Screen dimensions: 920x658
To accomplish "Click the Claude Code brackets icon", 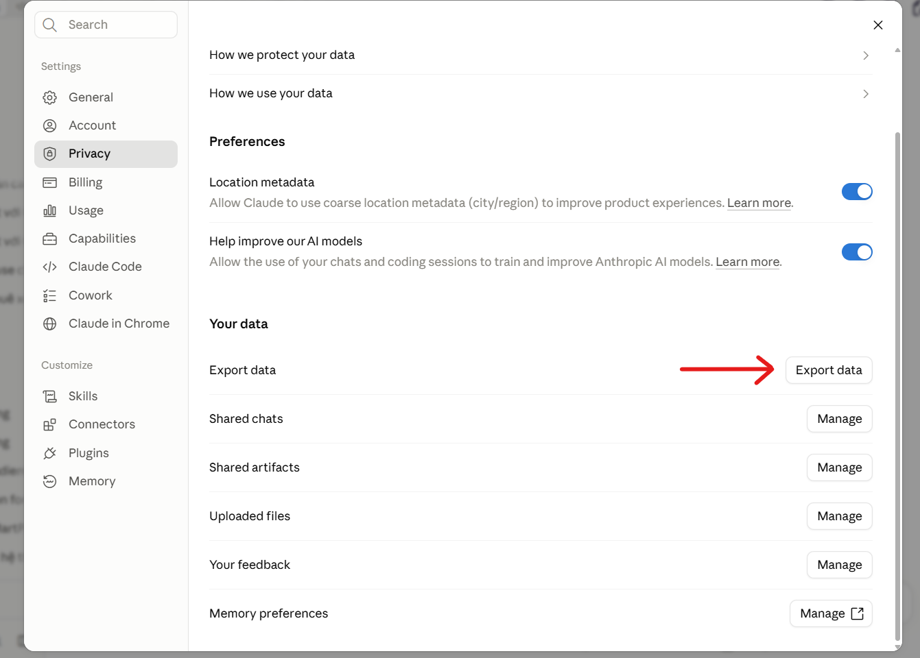I will [x=50, y=267].
